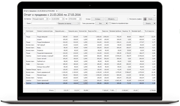Click the filter row funnel icon

(x=25, y=34)
